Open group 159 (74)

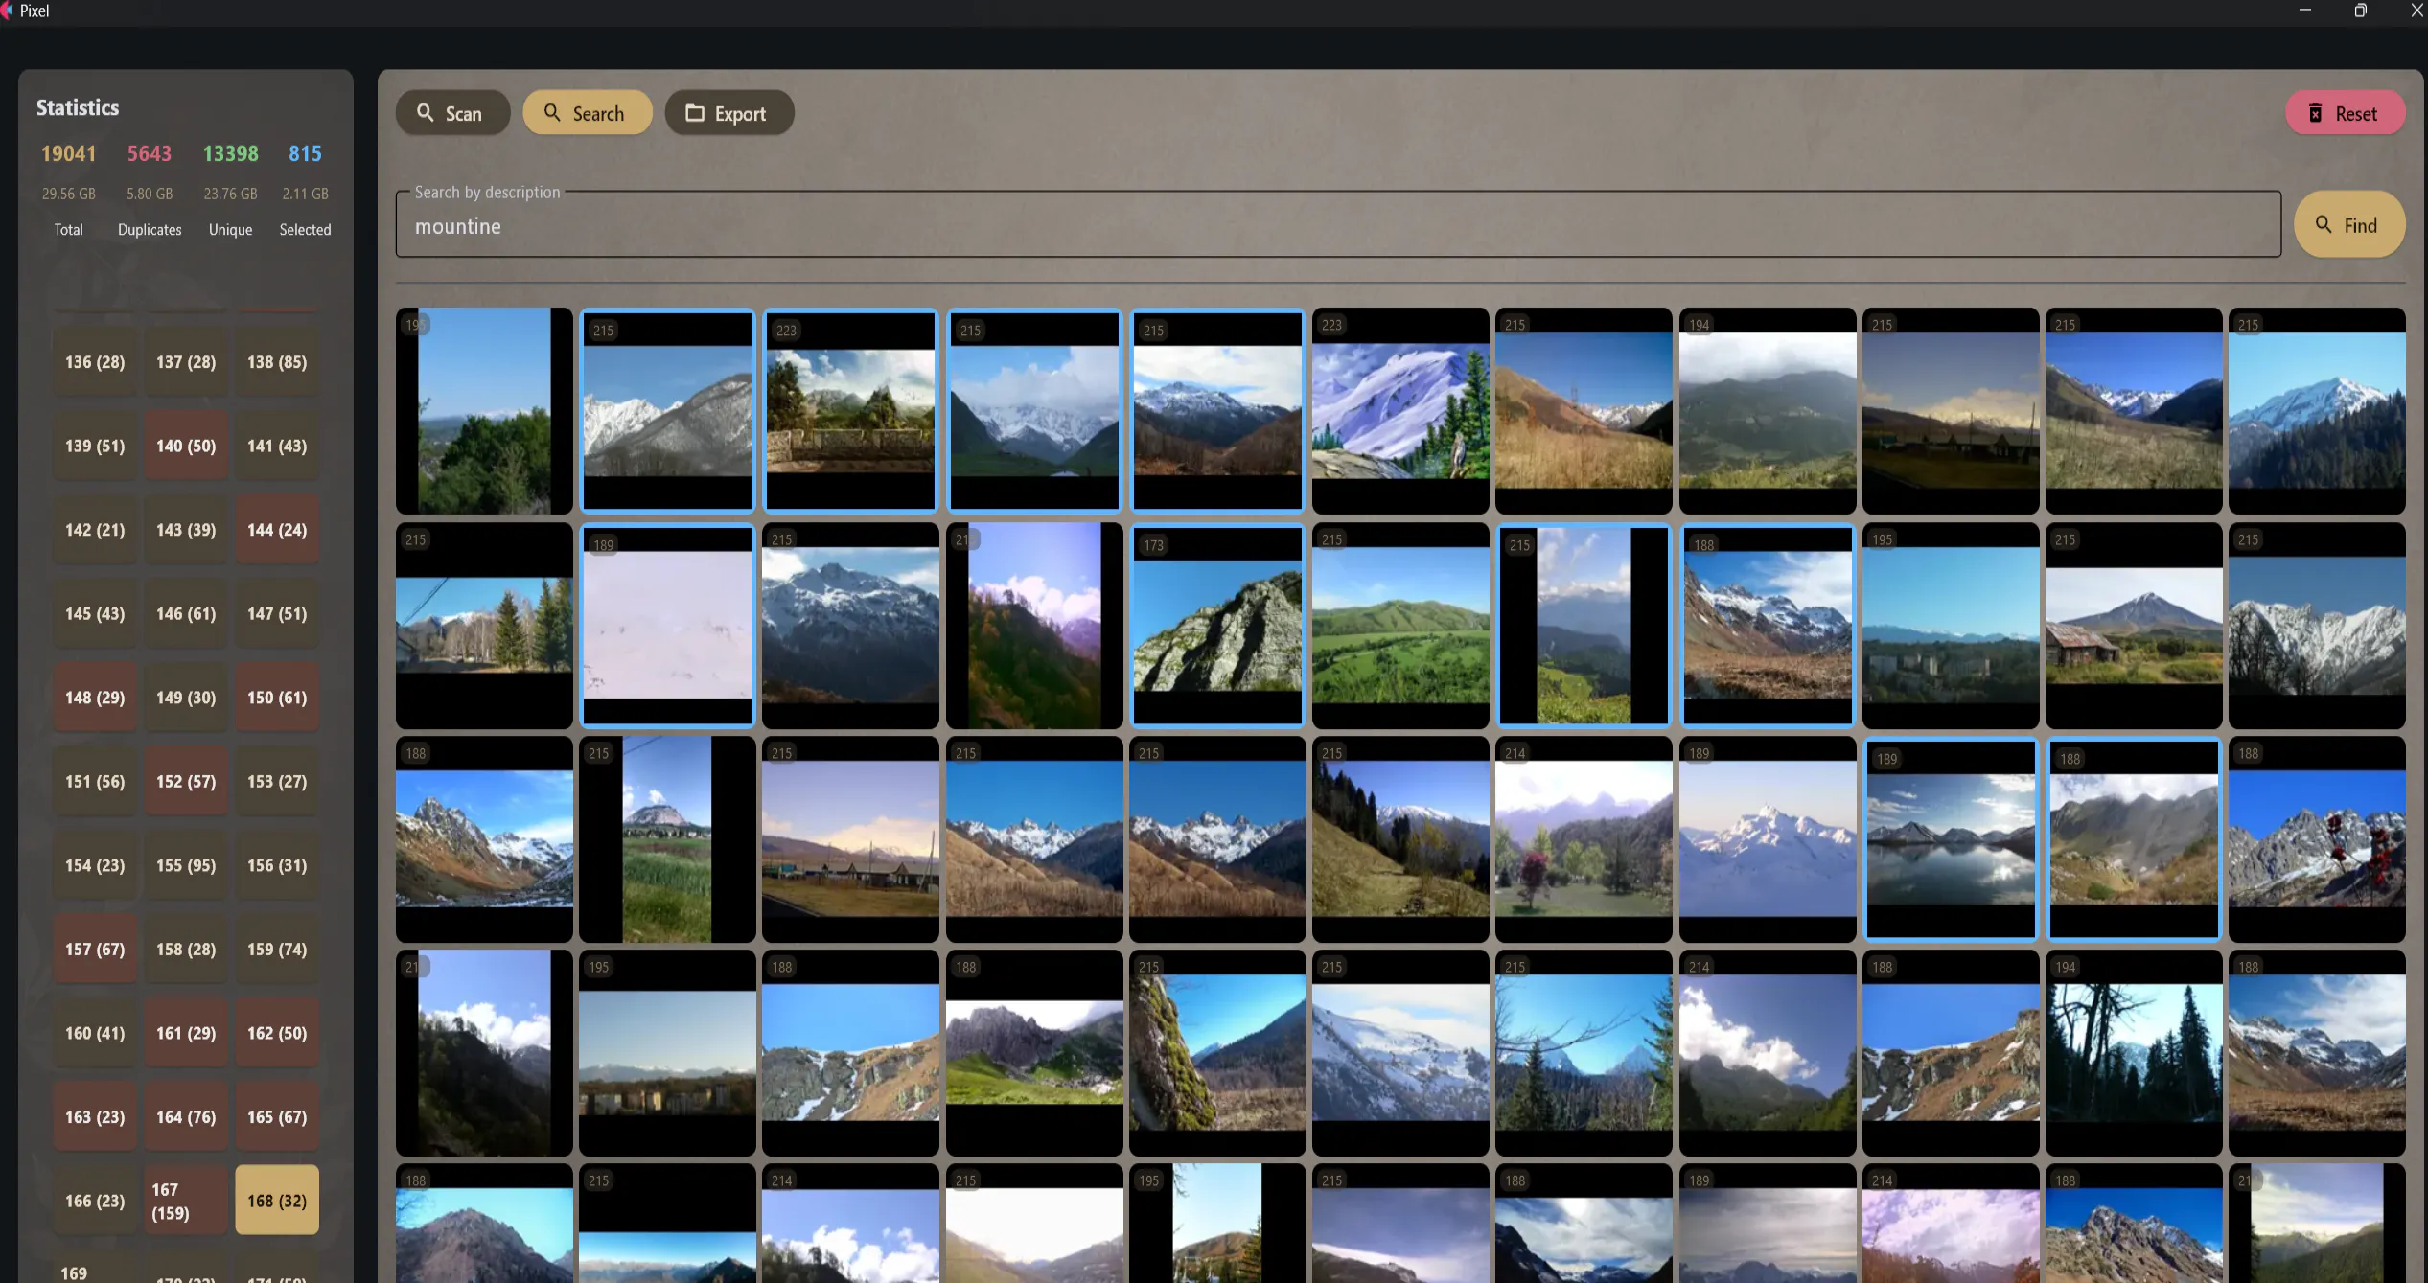point(277,949)
